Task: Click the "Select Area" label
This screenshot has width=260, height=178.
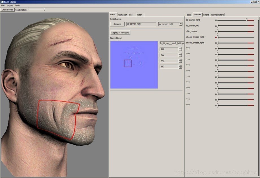Action: (115, 19)
